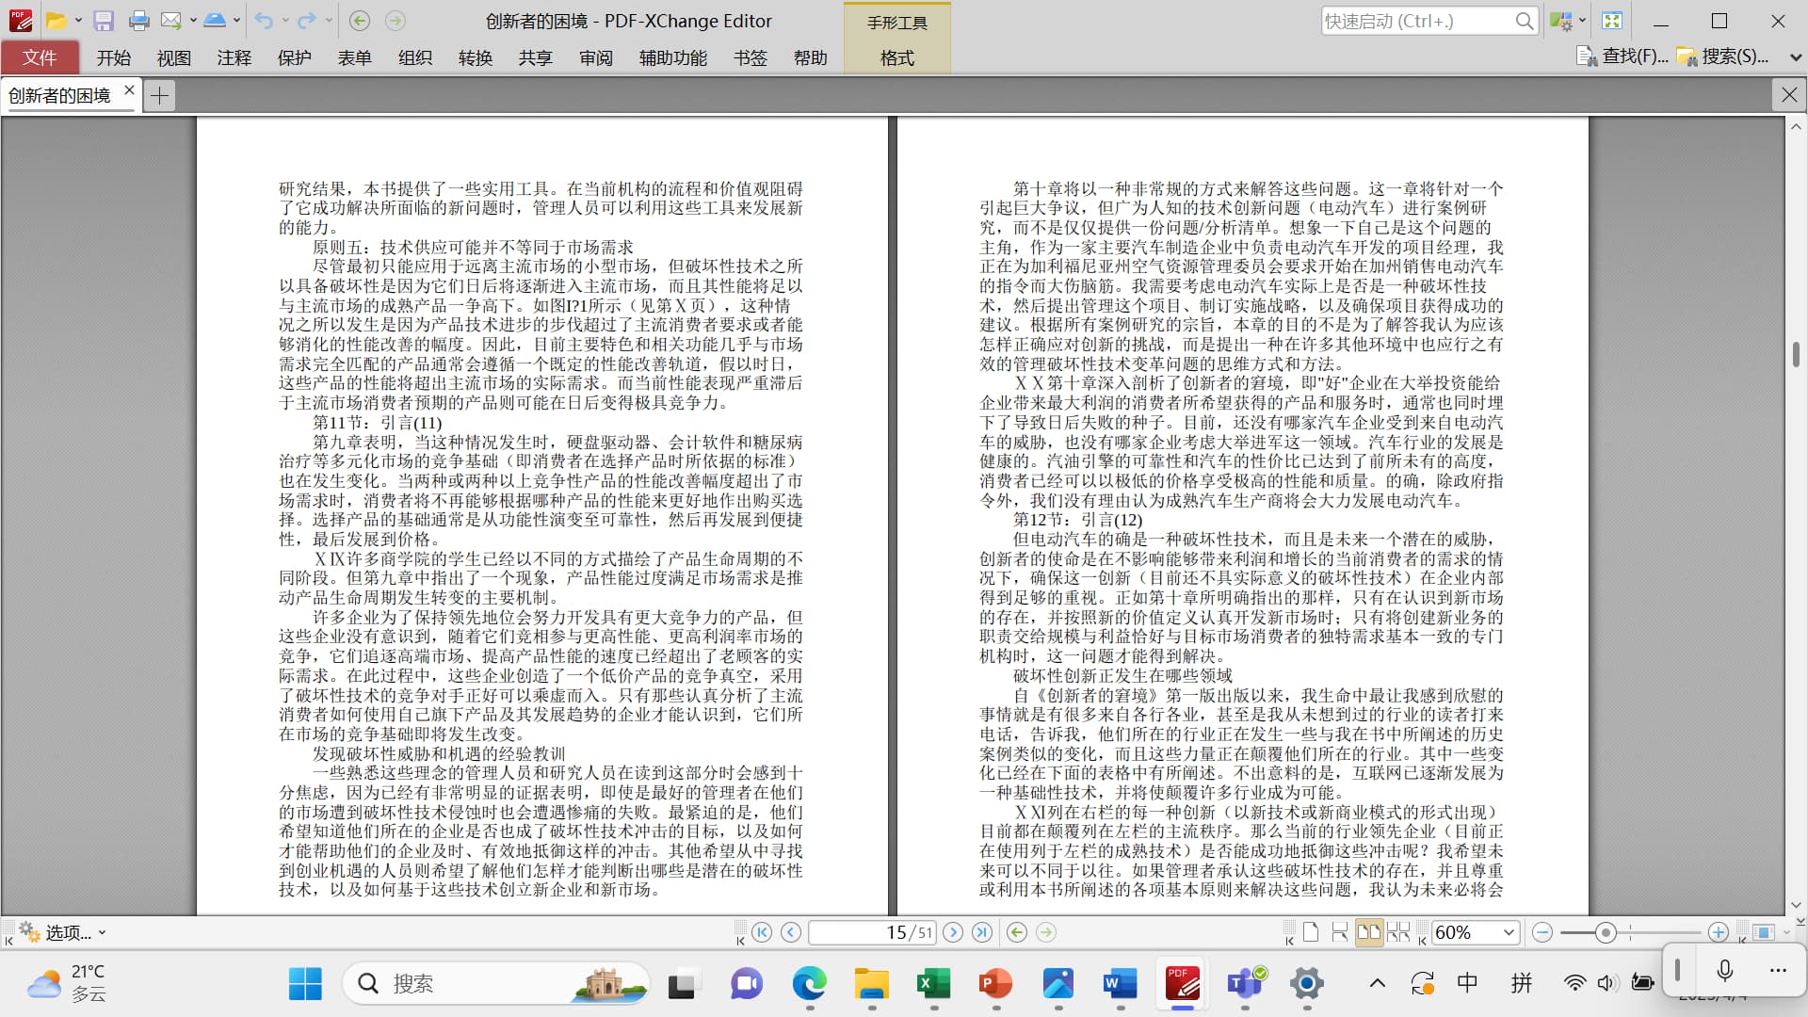Click the Save icon in quick toolbar
This screenshot has height=1017, width=1808.
click(x=104, y=21)
